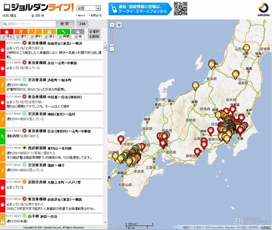The height and width of the screenshot is (230, 272).
Task: Click the dark orange major delay filter icon
Action: [x=21, y=32]
